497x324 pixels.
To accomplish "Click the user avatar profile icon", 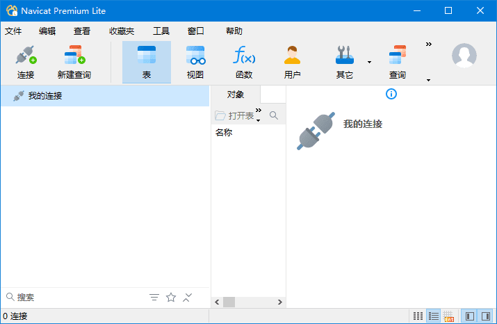I will point(464,56).
